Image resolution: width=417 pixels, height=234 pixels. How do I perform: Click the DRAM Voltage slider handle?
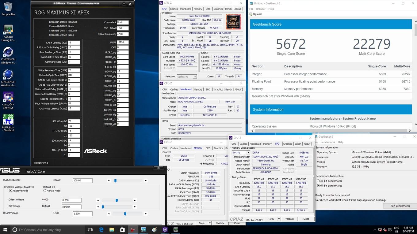pos(125,214)
